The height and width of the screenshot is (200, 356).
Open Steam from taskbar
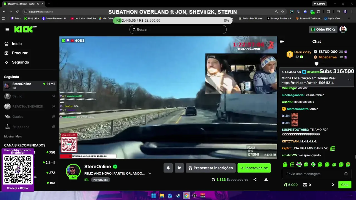click(x=178, y=196)
